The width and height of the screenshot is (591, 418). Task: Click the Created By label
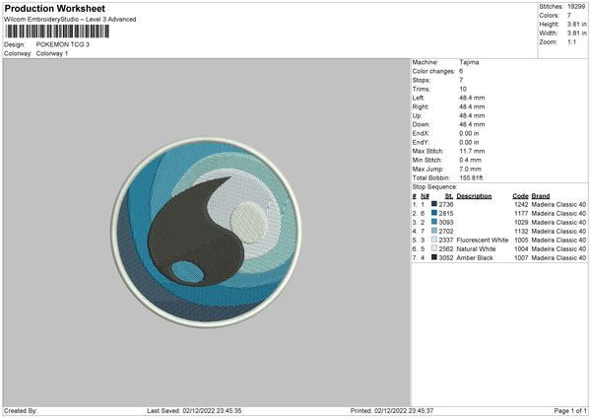coord(21,411)
